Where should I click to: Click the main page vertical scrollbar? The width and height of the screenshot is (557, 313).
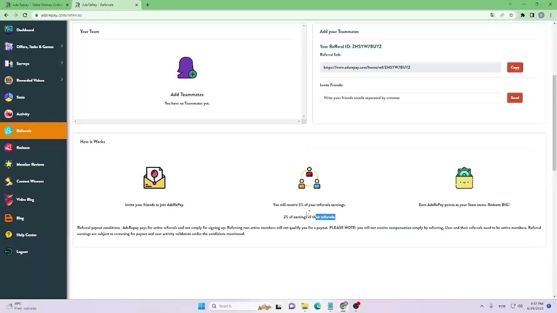coord(554,123)
